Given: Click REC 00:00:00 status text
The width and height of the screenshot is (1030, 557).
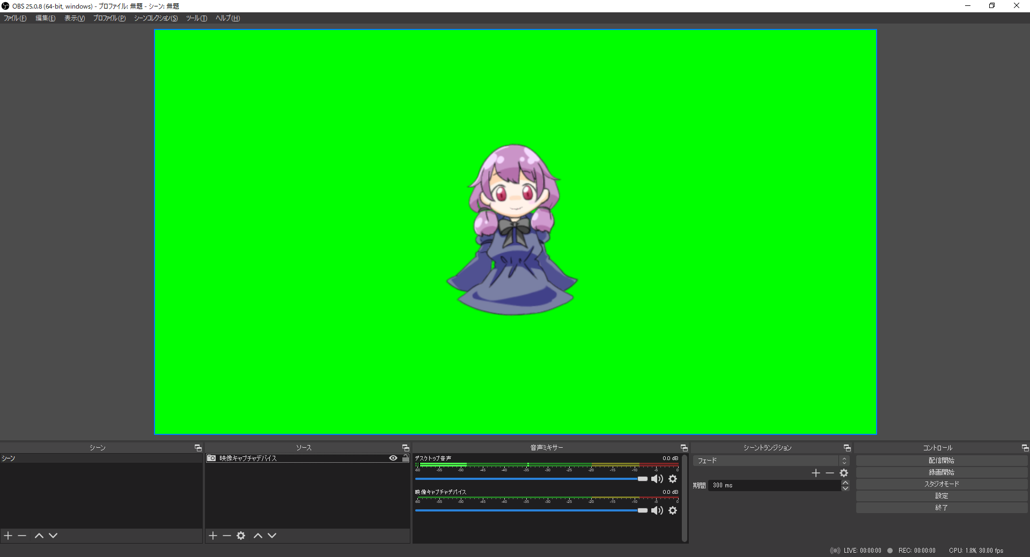Looking at the screenshot, I should (917, 551).
